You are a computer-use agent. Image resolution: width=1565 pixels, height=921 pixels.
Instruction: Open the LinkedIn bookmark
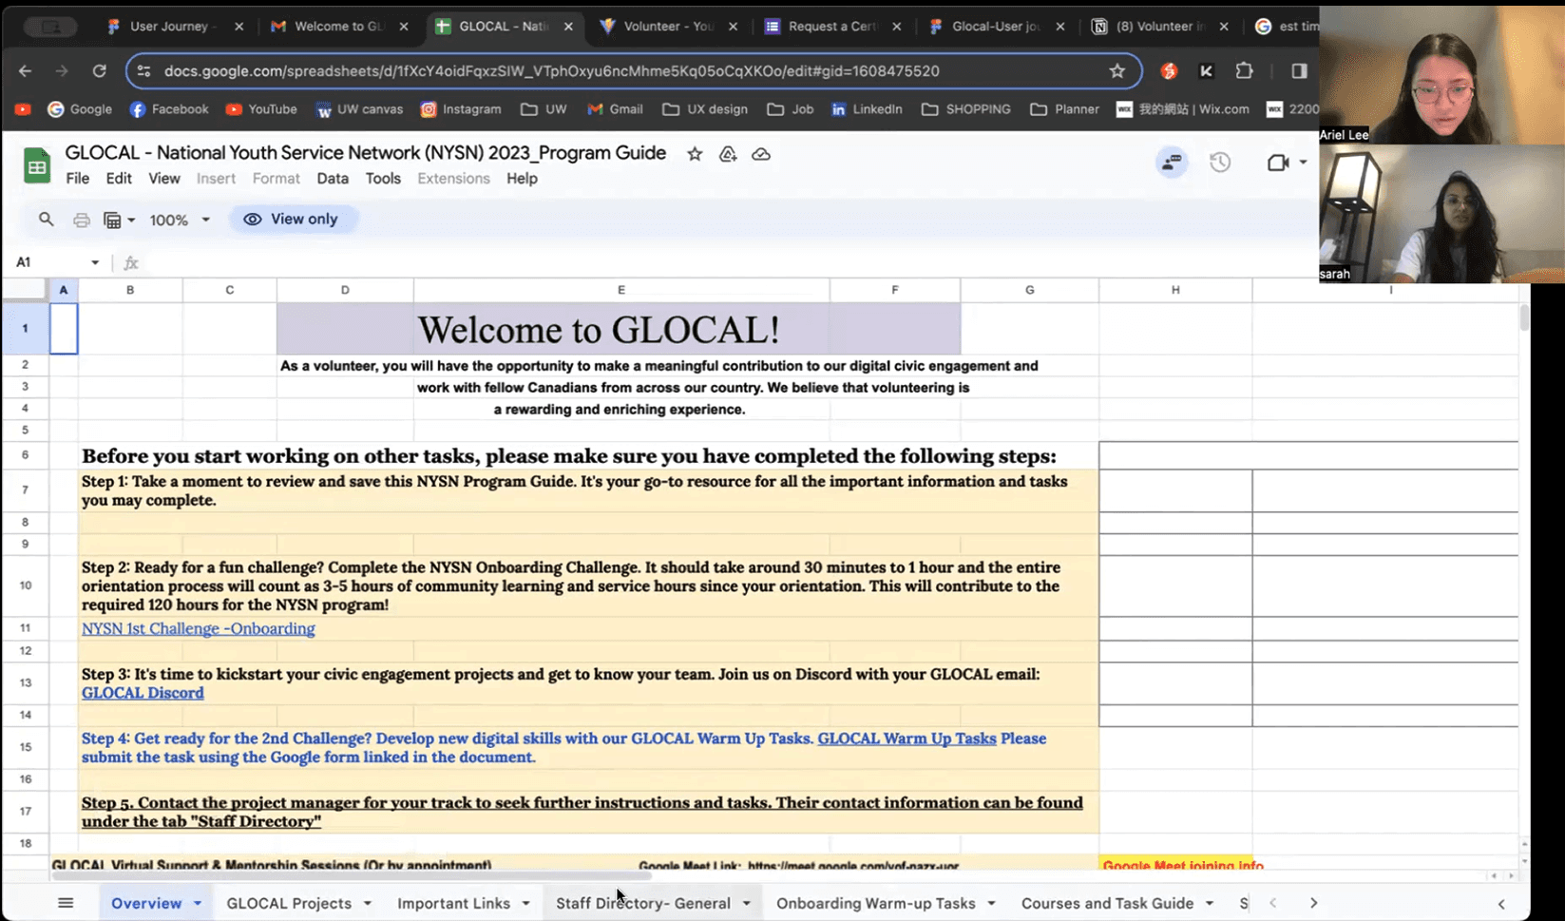(867, 109)
